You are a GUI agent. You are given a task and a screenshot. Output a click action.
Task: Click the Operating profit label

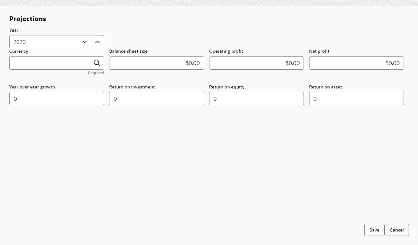pyautogui.click(x=226, y=51)
